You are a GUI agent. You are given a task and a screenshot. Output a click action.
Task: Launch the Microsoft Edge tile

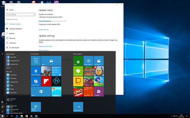click(36, 71)
